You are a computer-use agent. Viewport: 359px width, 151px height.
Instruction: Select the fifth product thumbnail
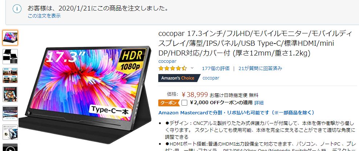click(x=10, y=113)
